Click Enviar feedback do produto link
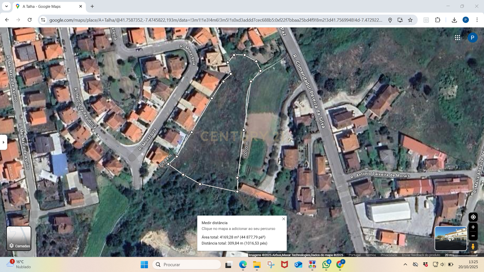 point(421,255)
